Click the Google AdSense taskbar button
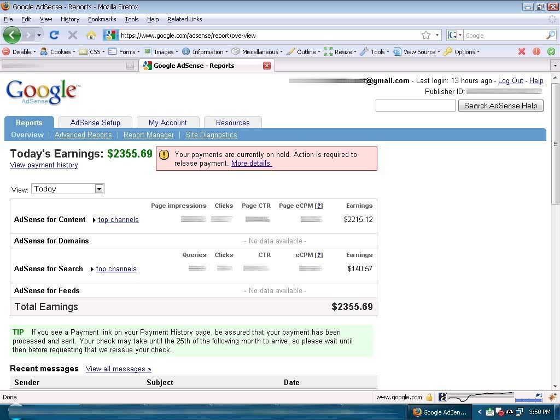Image resolution: width=560 pixels, height=420 pixels. click(x=440, y=412)
